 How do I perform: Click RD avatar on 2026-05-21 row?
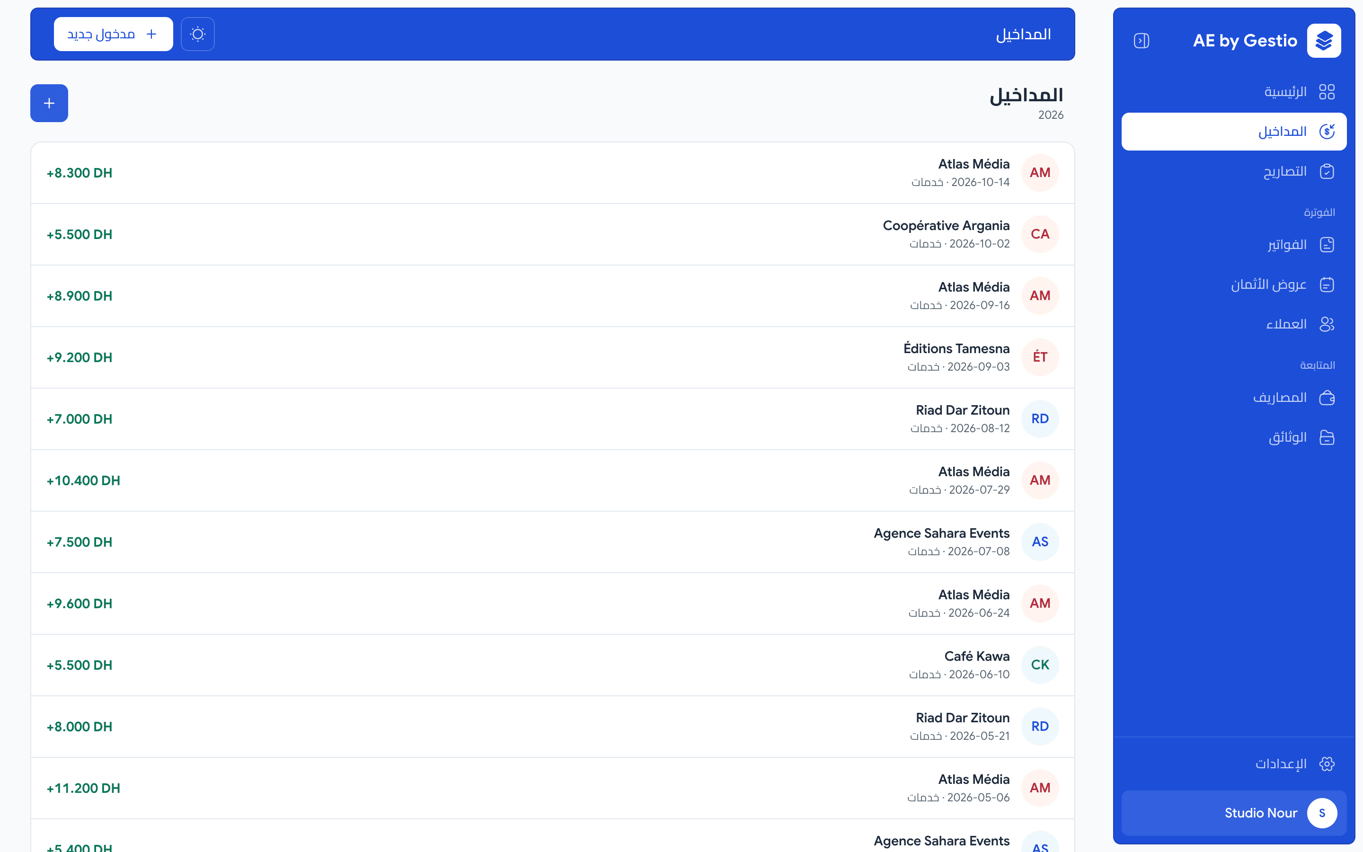1040,727
